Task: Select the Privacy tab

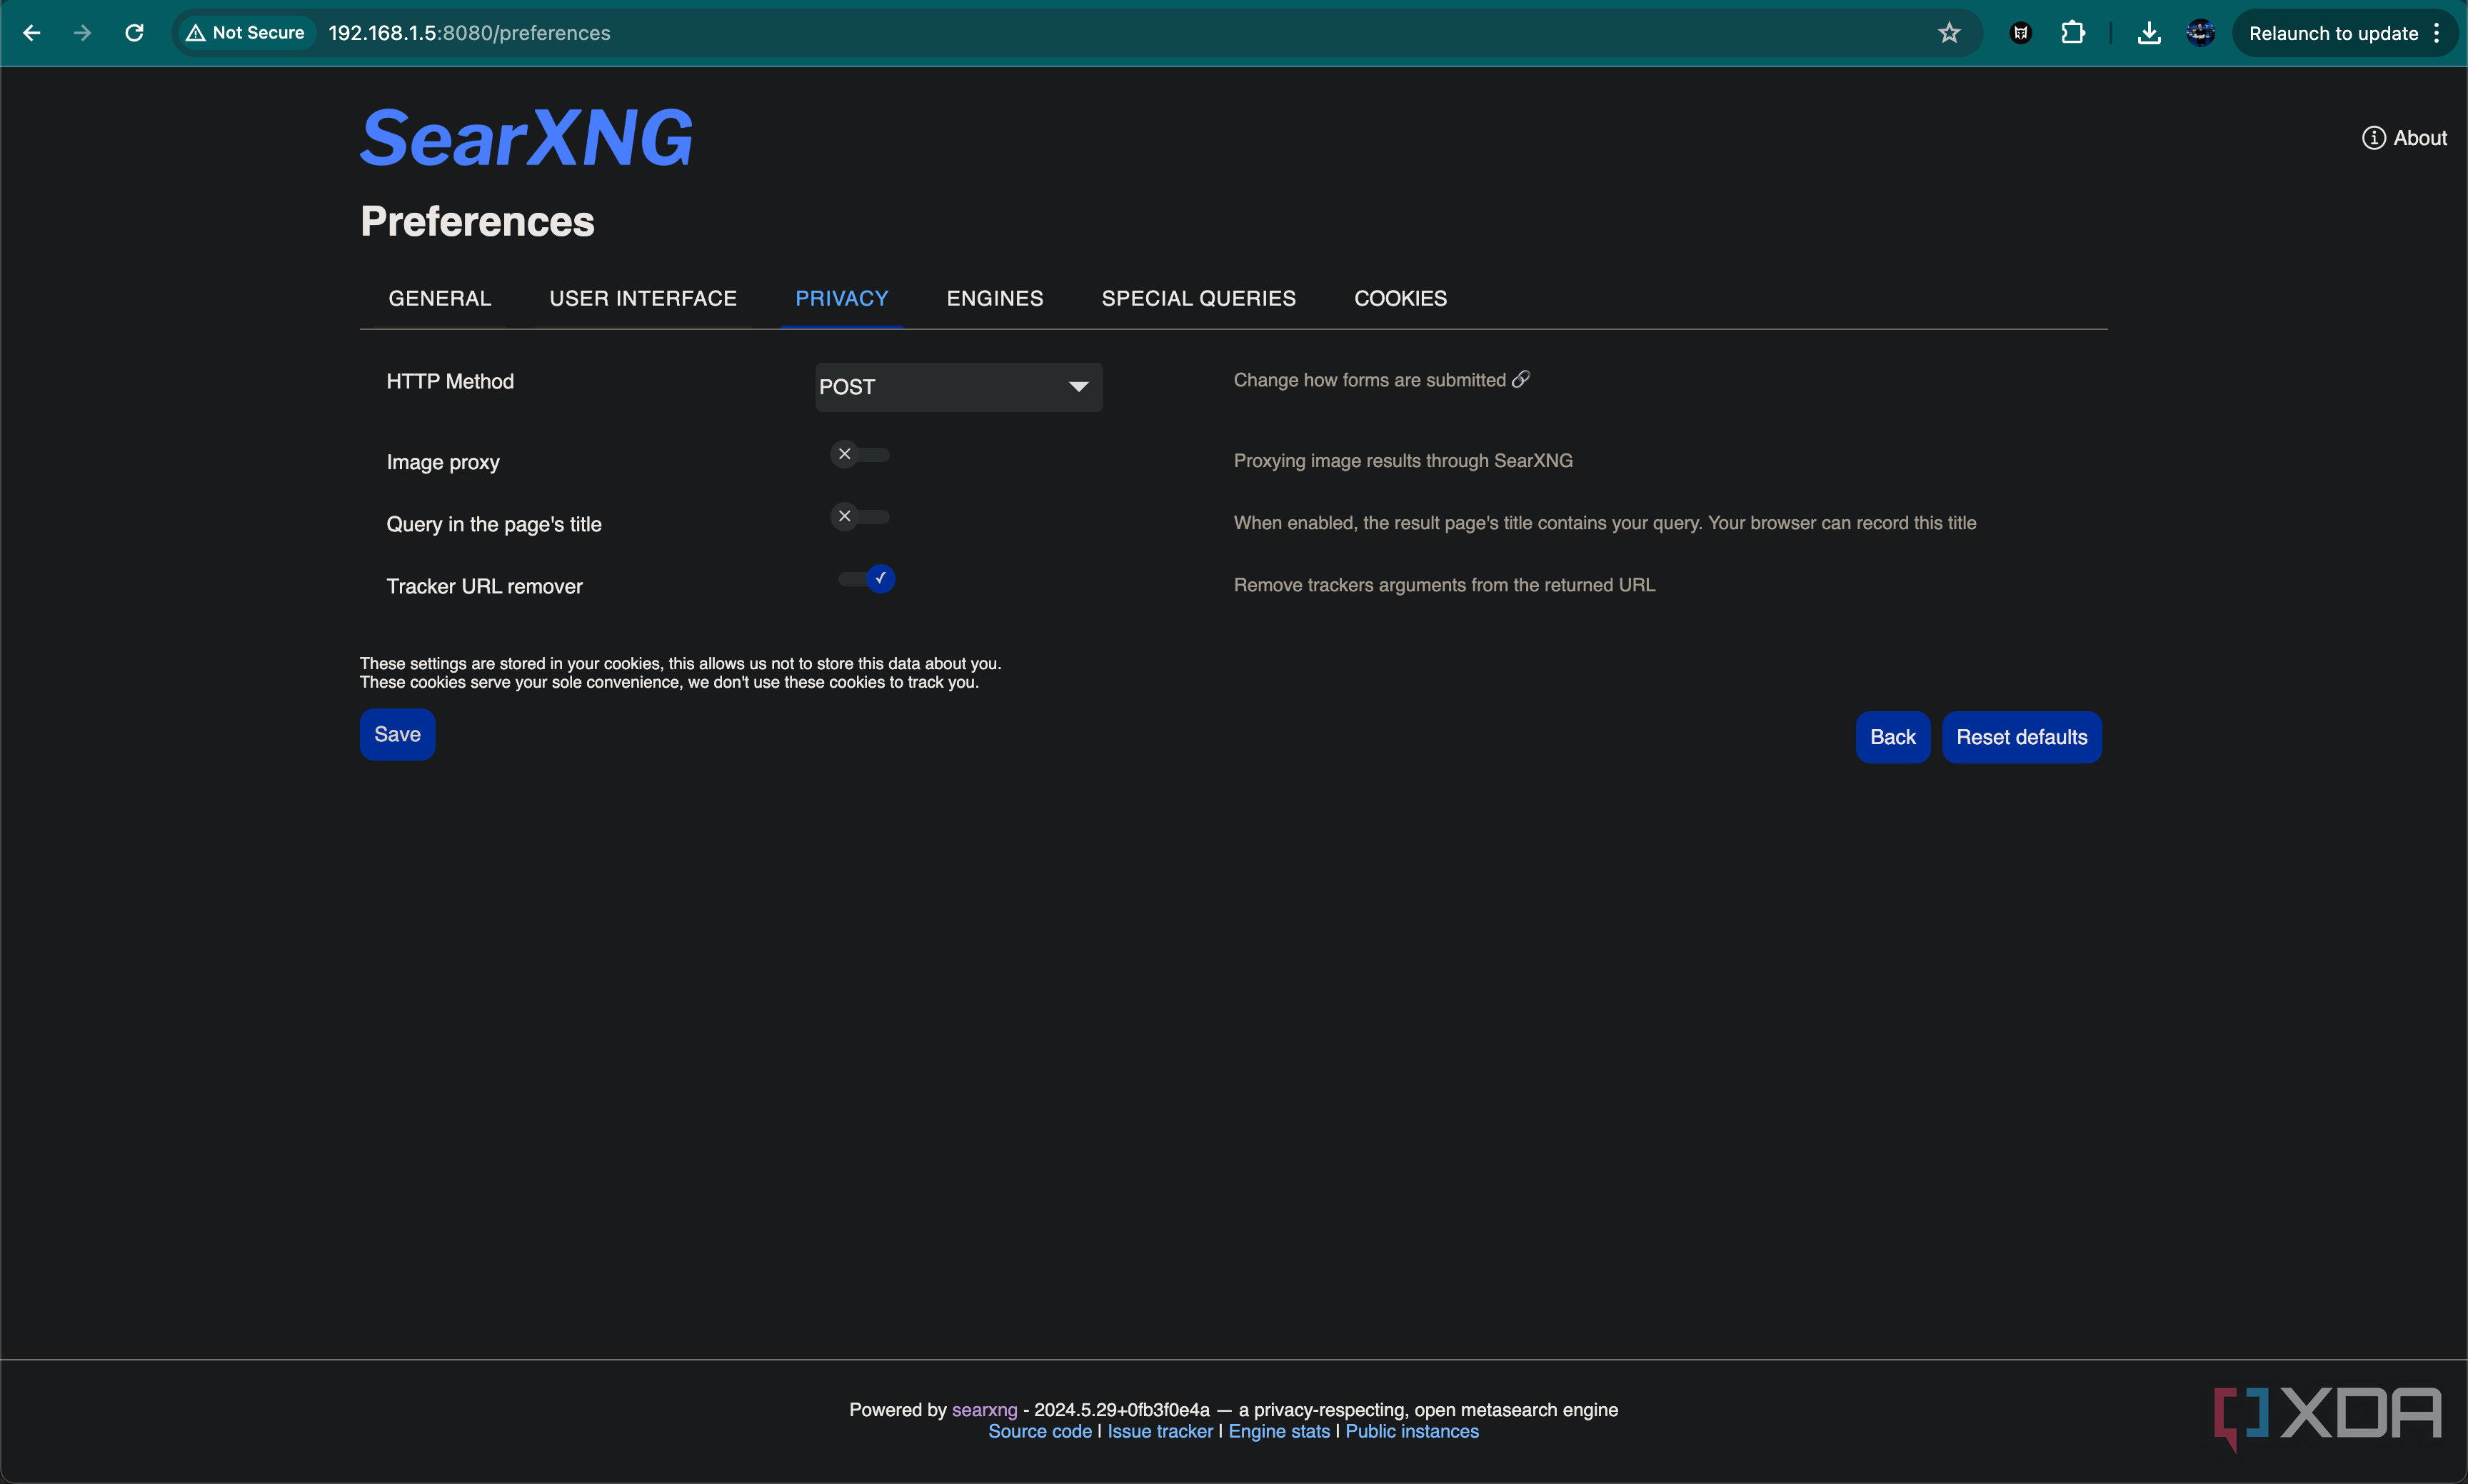Action: 841,298
